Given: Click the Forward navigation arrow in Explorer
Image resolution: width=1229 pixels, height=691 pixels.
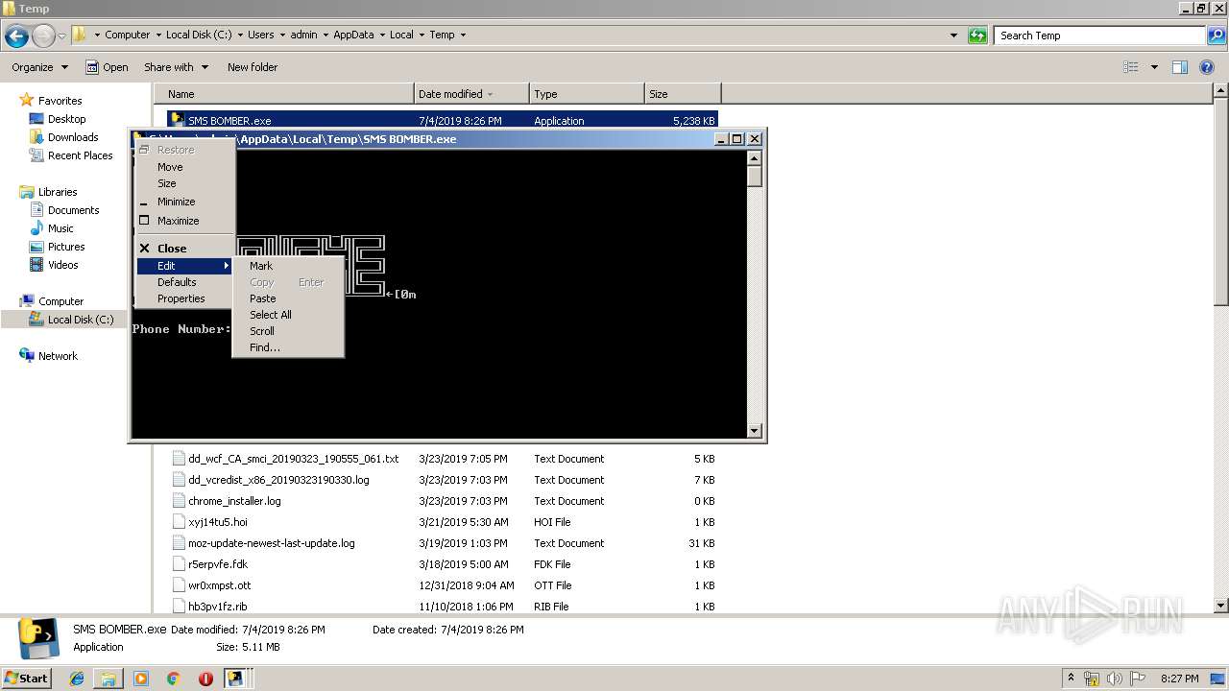Looking at the screenshot, I should (x=43, y=36).
